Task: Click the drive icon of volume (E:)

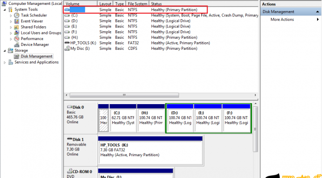Action: click(x=67, y=26)
